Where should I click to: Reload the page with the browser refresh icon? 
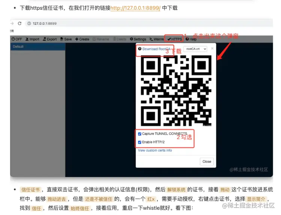click(x=19, y=24)
